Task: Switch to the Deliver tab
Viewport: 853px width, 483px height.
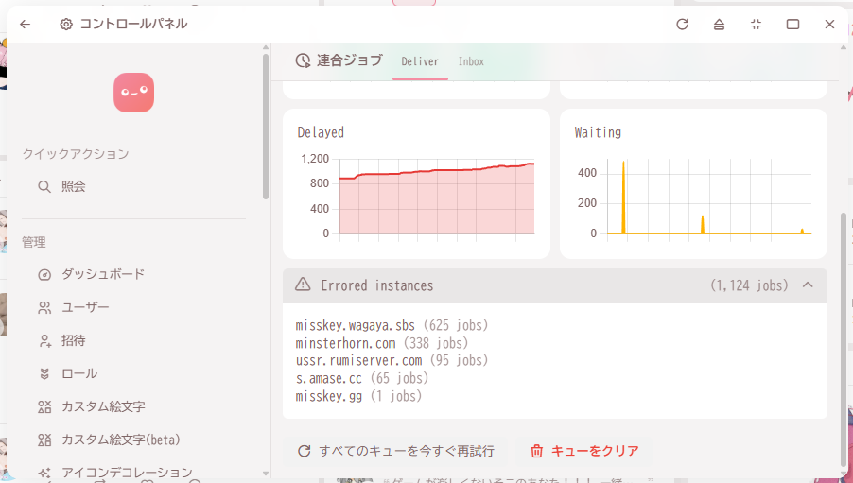Action: tap(420, 61)
